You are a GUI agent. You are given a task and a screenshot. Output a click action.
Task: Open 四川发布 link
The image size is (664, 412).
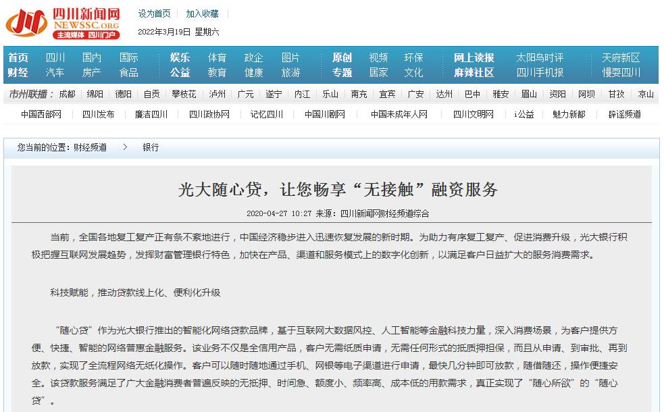tap(98, 114)
